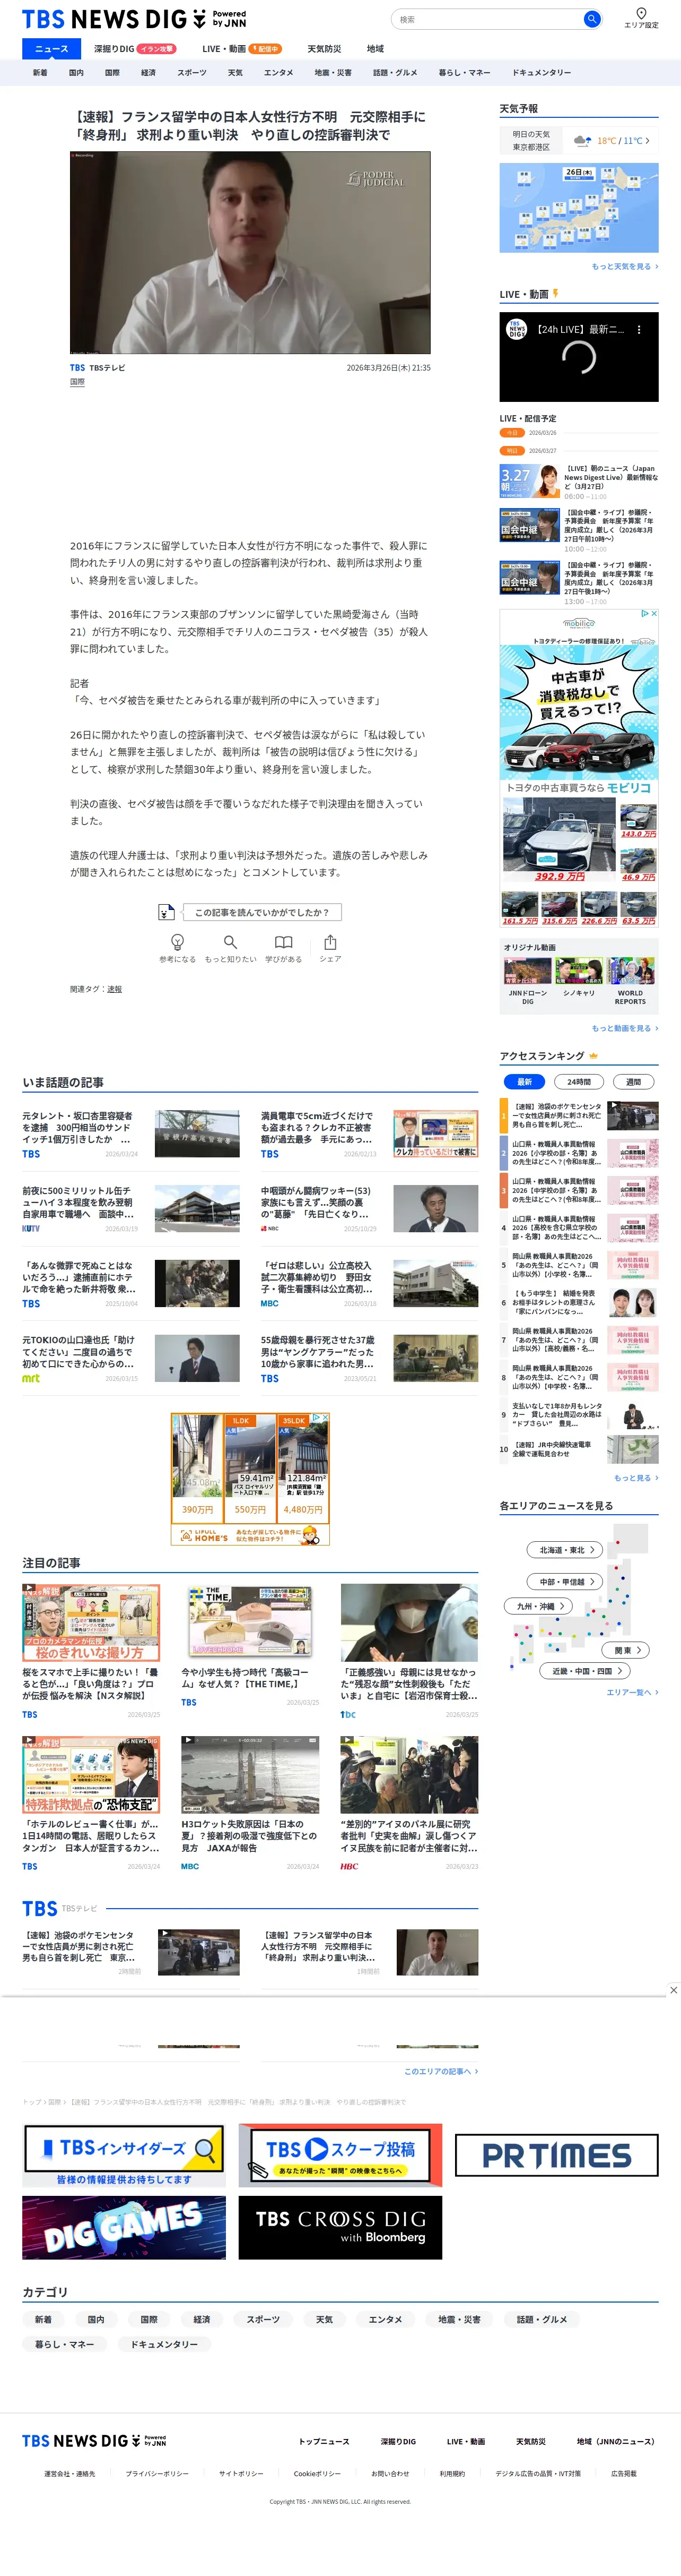This screenshot has width=681, height=2576.
Task: Open the TBS CROSS DIG Bloomberg banner
Action: coord(339,2227)
